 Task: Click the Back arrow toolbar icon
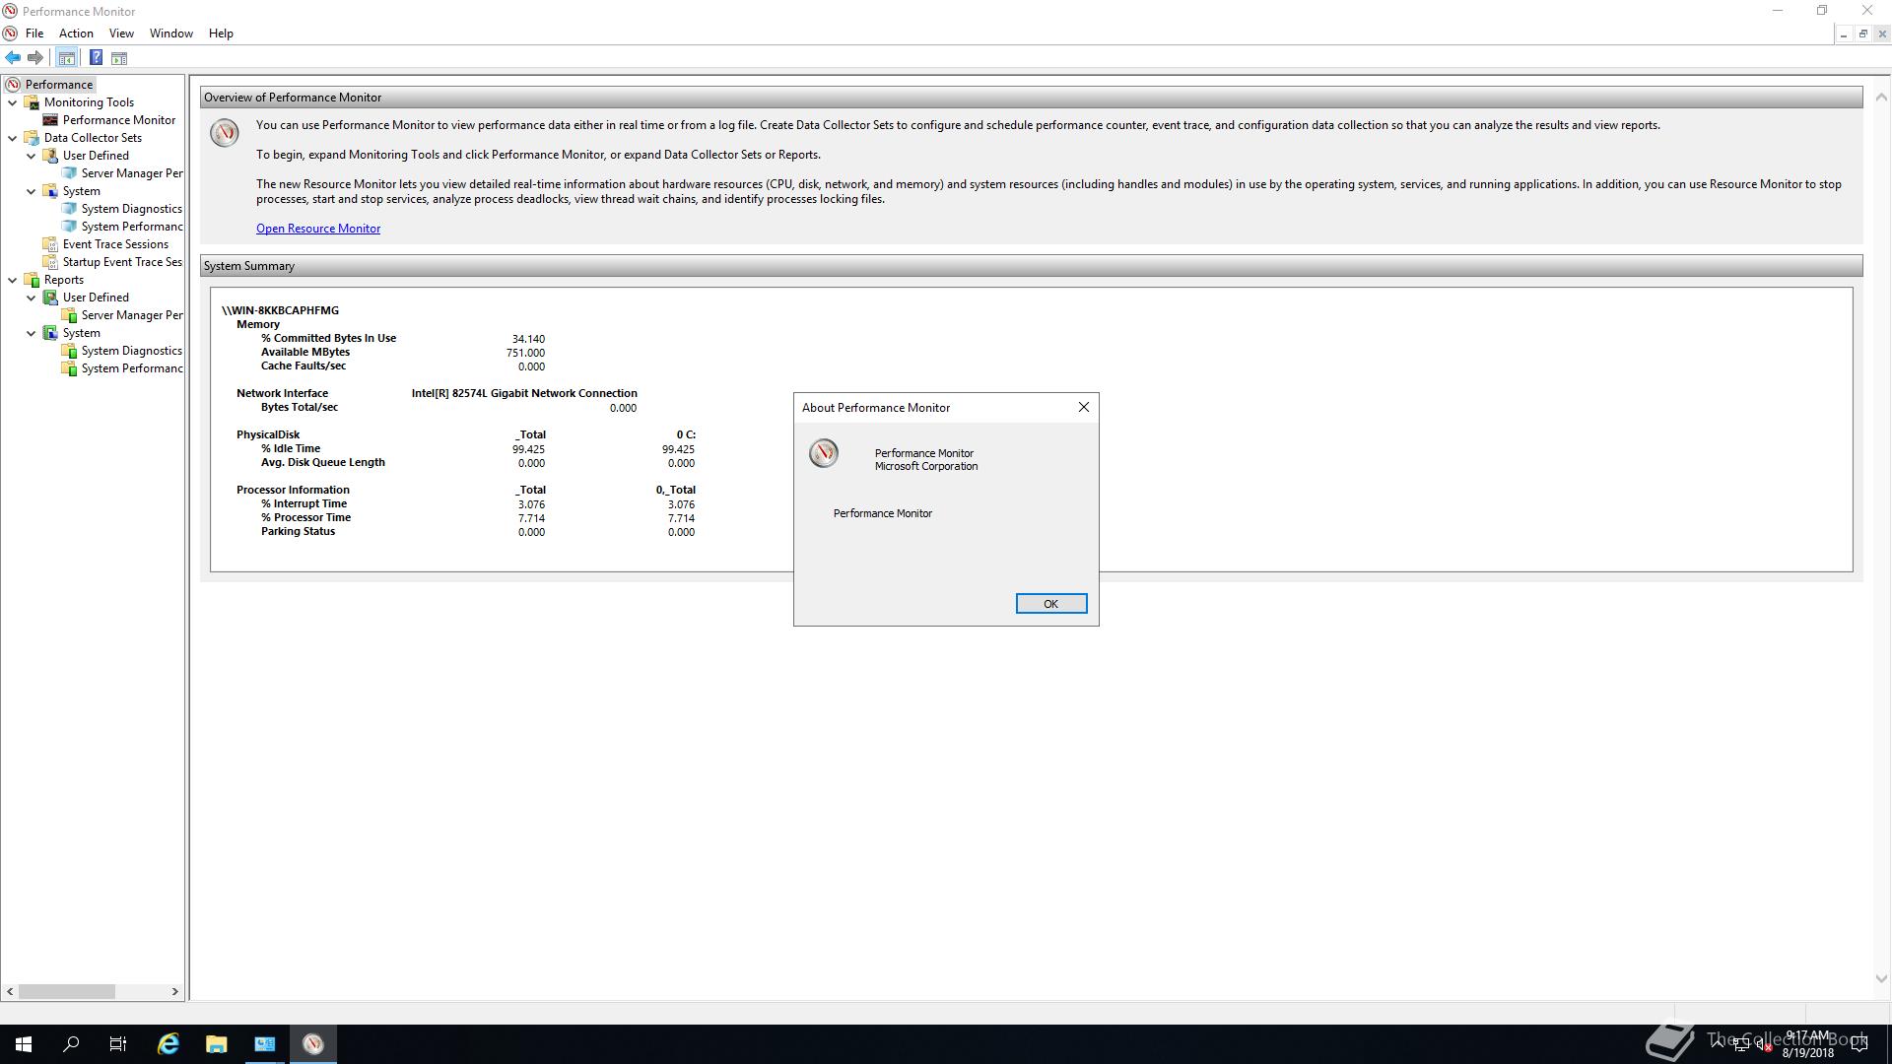(x=13, y=58)
